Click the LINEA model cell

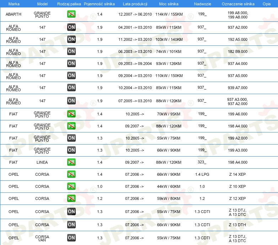[42, 162]
